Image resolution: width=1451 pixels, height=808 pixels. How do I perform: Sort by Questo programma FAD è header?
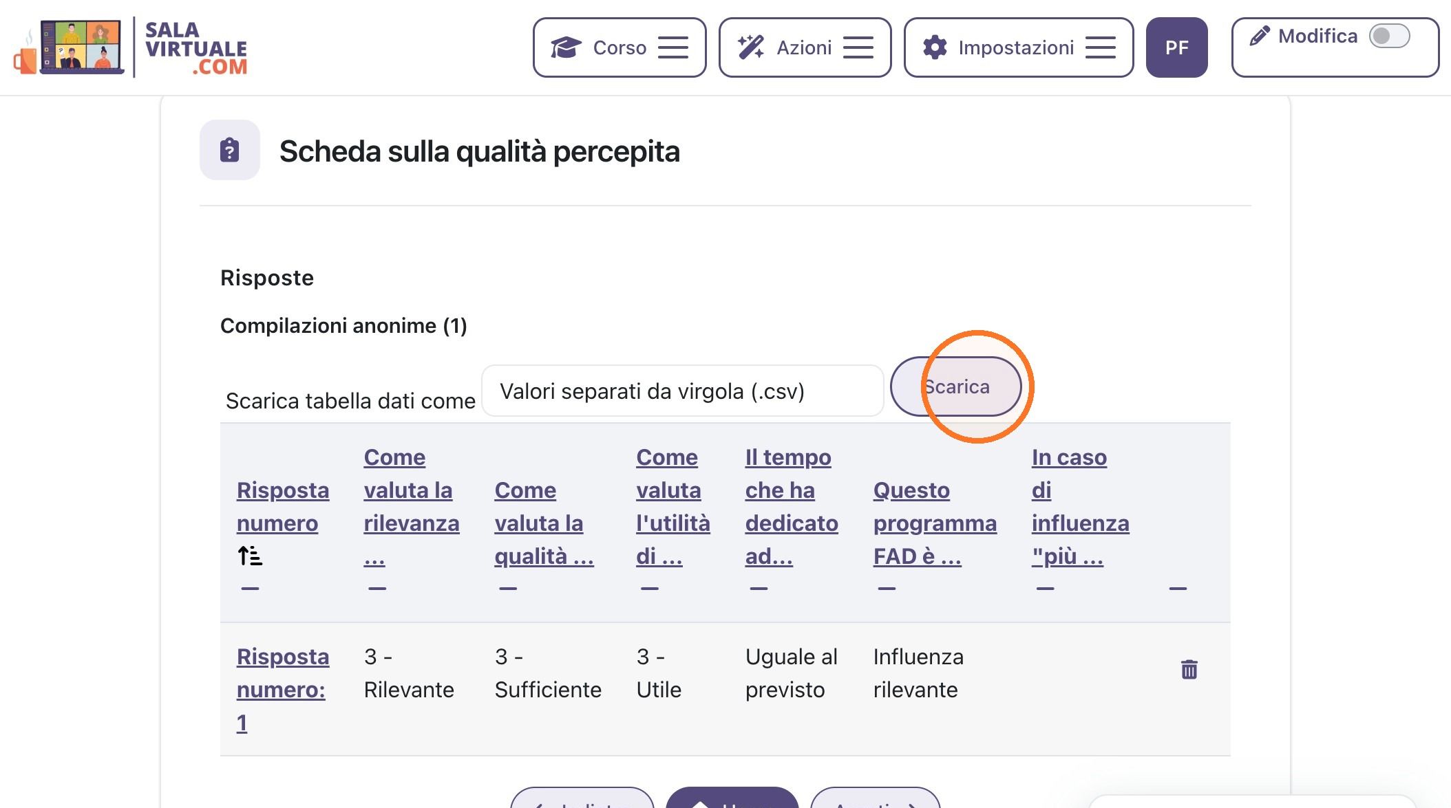(x=935, y=523)
